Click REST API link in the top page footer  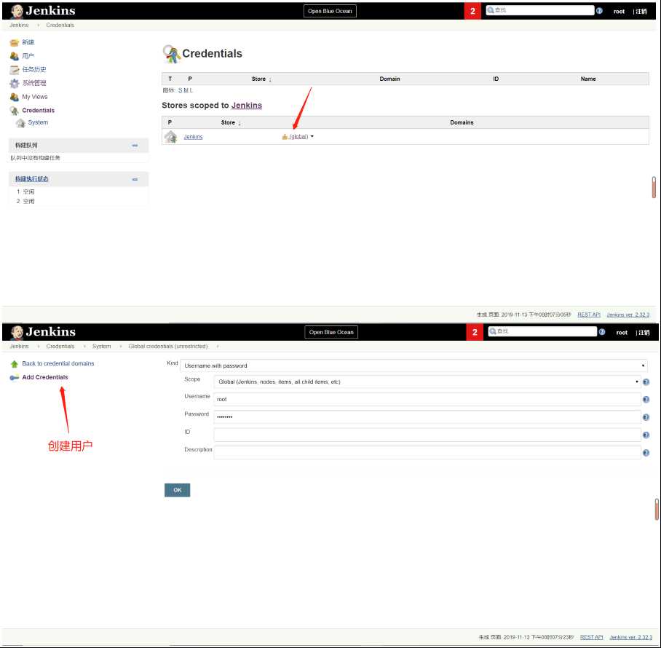[x=588, y=315]
